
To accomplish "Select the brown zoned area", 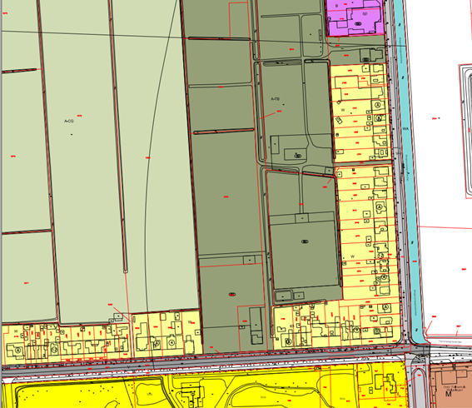I will point(450,386).
